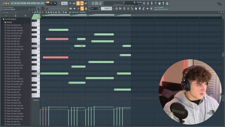
Task: Open the view piano roll icon
Action: point(120,8)
